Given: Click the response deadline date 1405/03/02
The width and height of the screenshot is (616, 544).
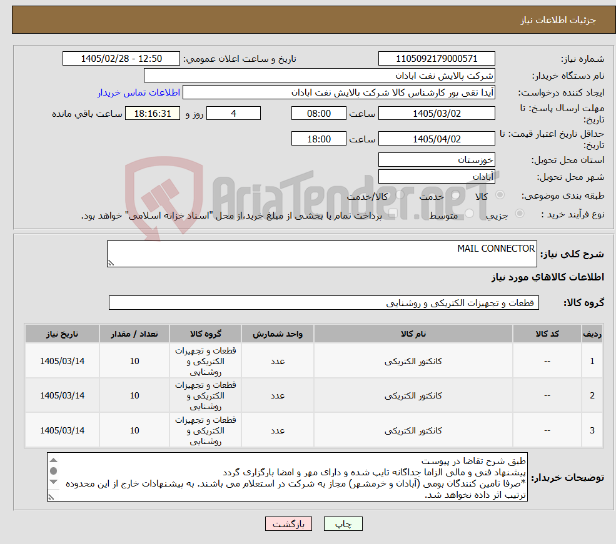Looking at the screenshot, I should (x=437, y=113).
